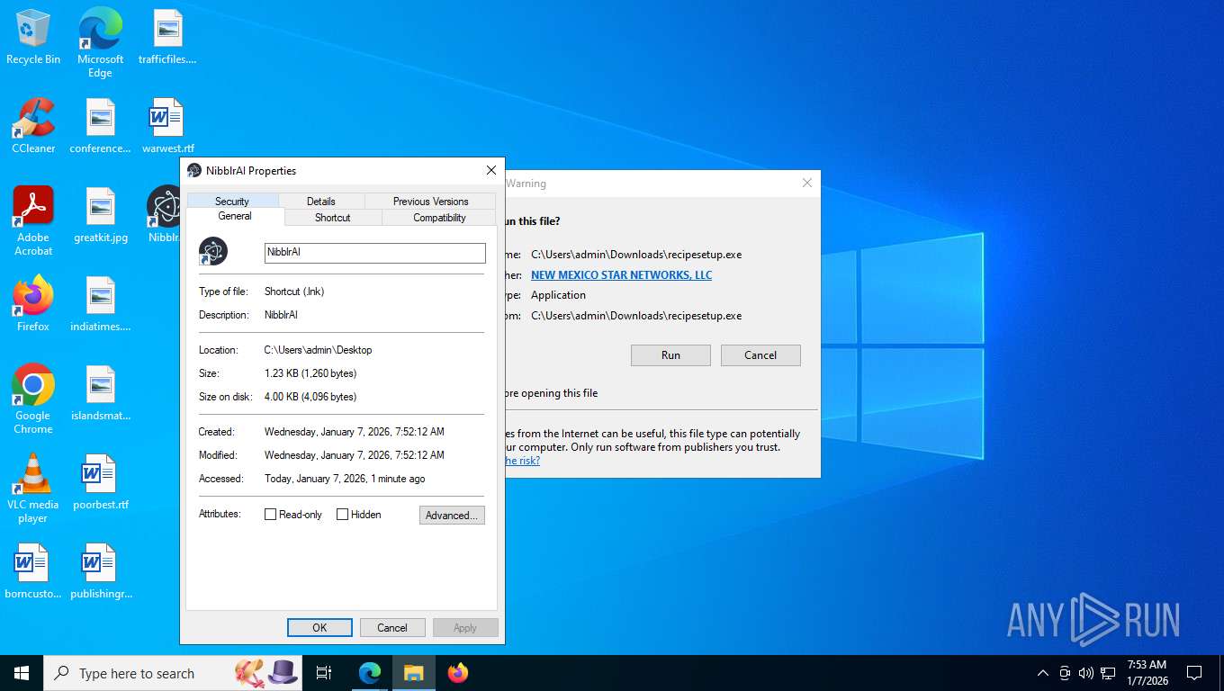Cancel the security warning dialog
The height and width of the screenshot is (691, 1224).
(760, 355)
